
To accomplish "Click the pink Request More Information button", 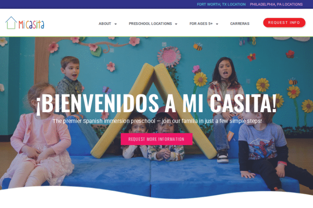I will pos(156,139).
